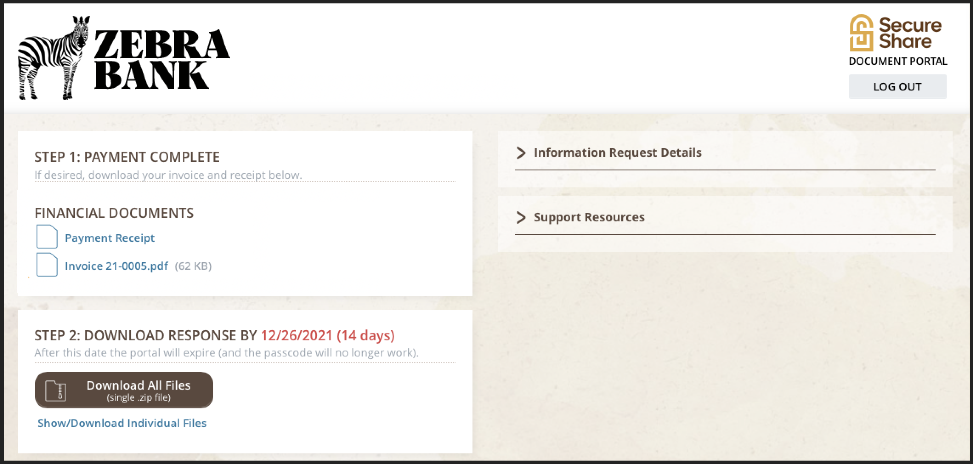Screen dimensions: 973x464
Task: Expand the Support Resources section
Action: 589,218
